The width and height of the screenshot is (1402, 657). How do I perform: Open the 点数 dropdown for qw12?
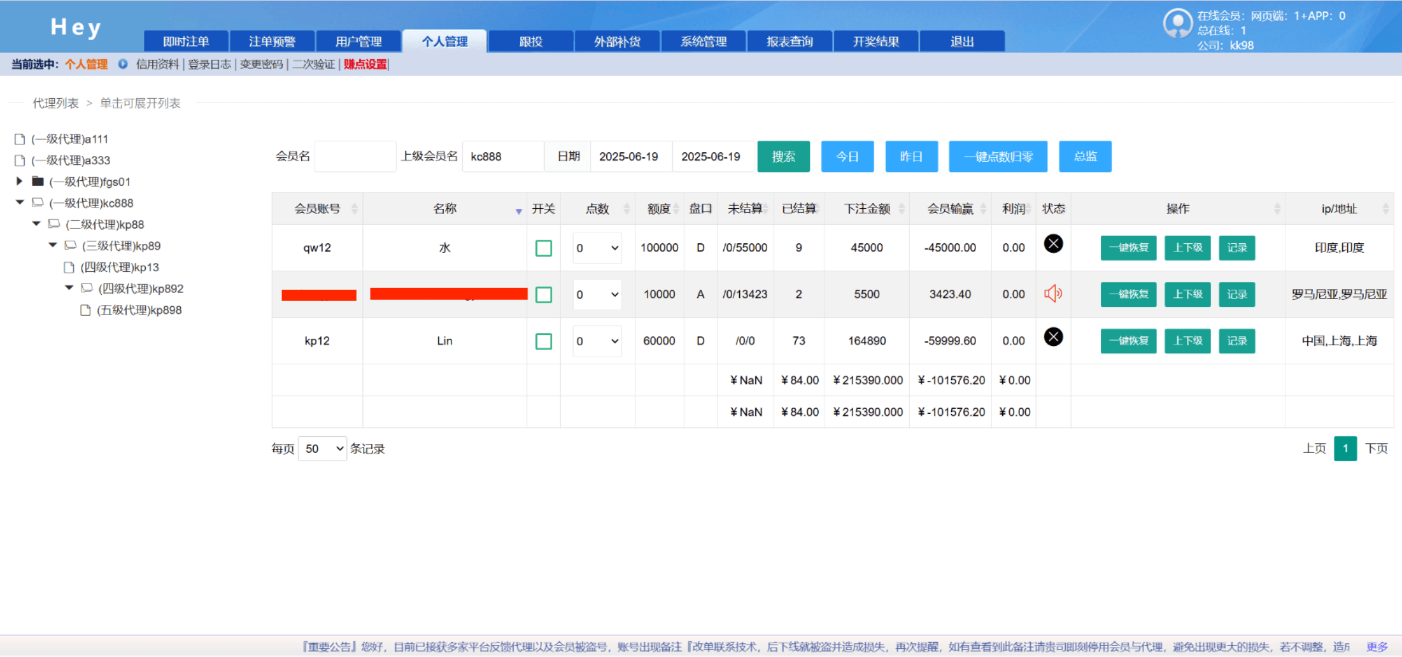pyautogui.click(x=597, y=248)
